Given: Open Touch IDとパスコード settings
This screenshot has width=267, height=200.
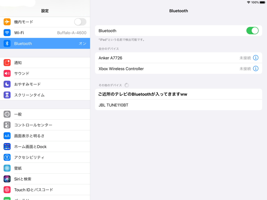Looking at the screenshot, I should coord(45,190).
